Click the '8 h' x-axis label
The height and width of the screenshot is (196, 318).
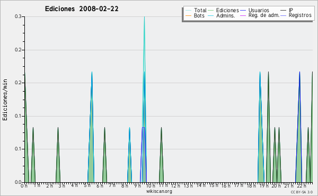tap(125, 186)
